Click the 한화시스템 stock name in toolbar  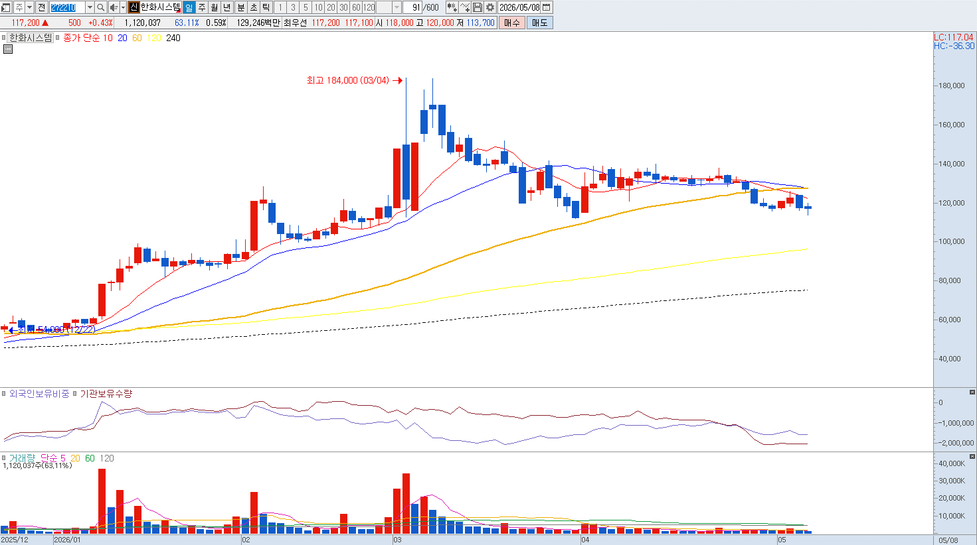point(160,7)
